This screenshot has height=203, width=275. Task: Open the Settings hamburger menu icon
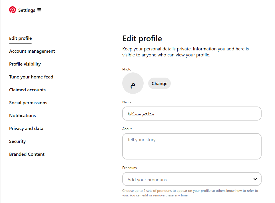(39, 10)
